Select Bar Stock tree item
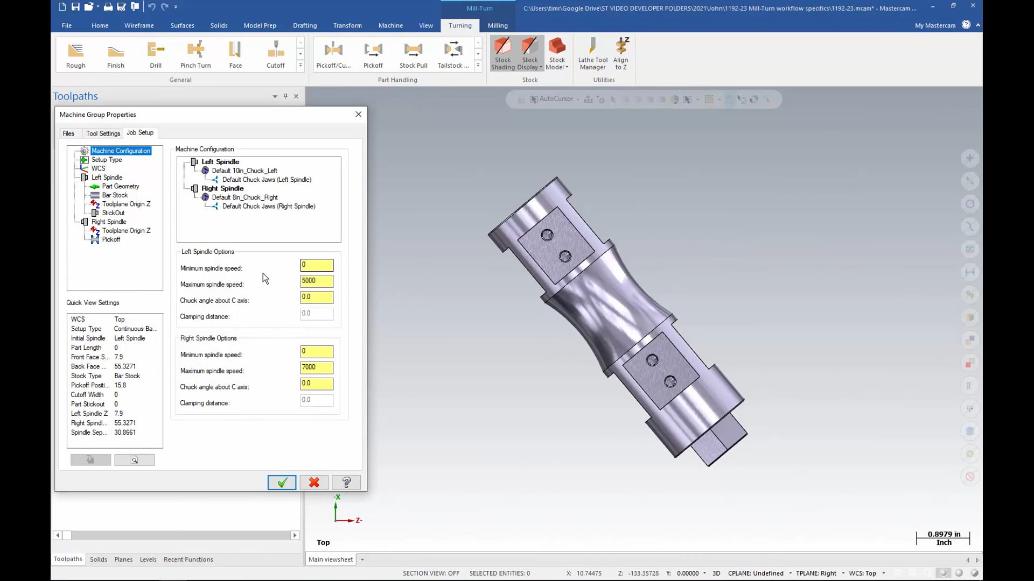The height and width of the screenshot is (581, 1034). [x=115, y=195]
